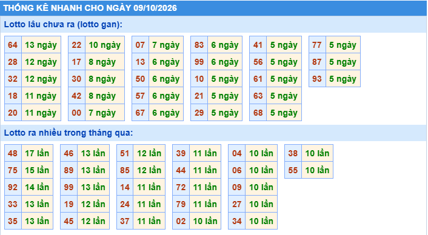Click the '13 lần' value beside number 35
This screenshot has height=235, width=428.
tap(37, 220)
